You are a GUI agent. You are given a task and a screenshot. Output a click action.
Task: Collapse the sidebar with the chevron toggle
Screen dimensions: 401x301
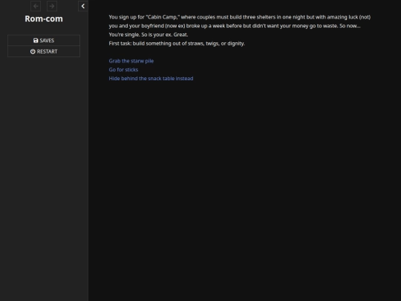83,6
